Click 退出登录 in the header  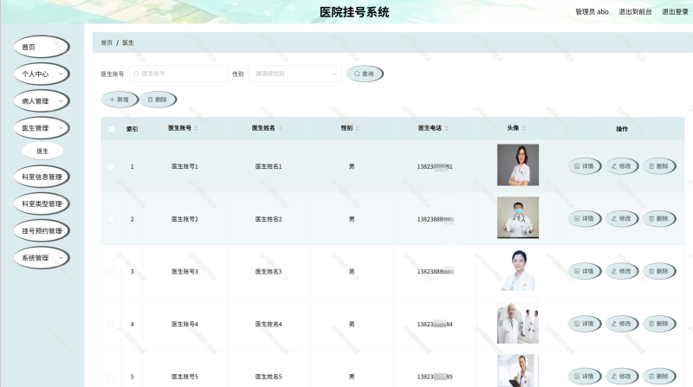(x=675, y=12)
